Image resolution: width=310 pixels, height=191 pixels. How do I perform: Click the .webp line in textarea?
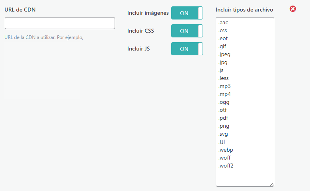tap(225, 150)
